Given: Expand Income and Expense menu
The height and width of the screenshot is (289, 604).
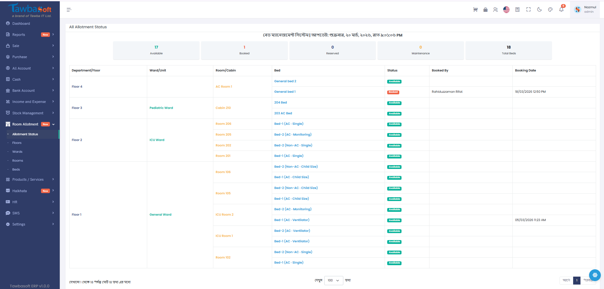Looking at the screenshot, I should tap(30, 102).
